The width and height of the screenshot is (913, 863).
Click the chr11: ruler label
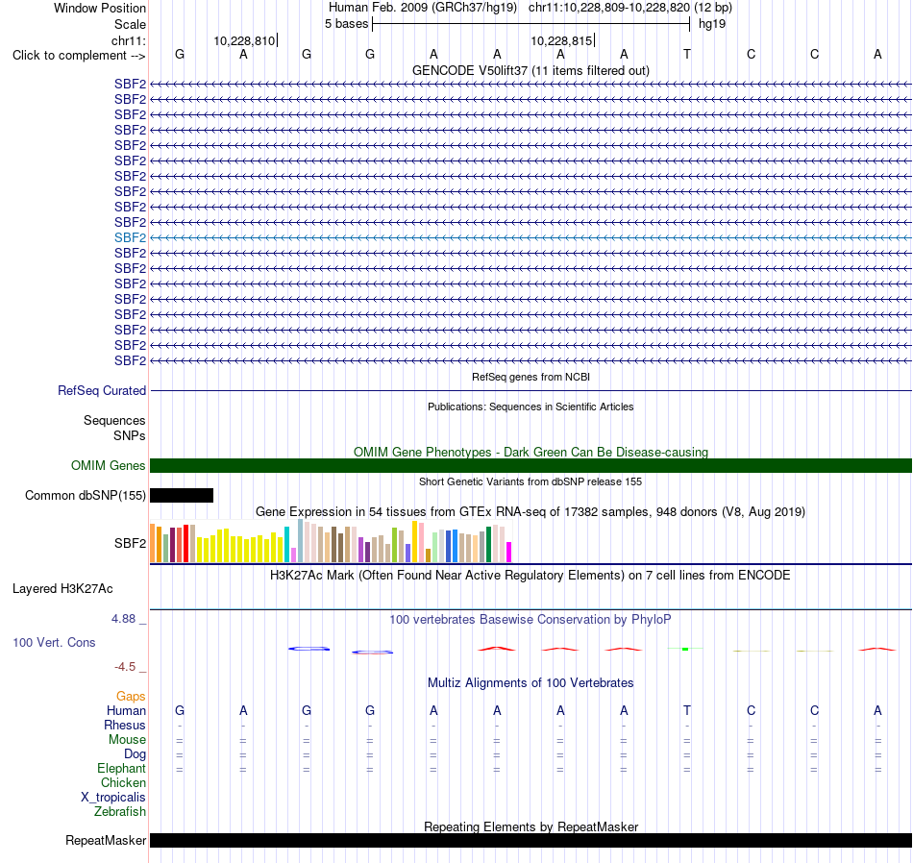pos(128,40)
